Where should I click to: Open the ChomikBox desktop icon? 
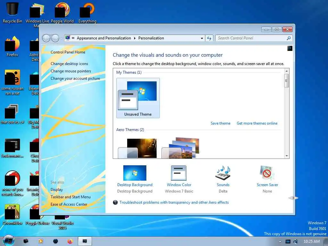[x=12, y=214]
